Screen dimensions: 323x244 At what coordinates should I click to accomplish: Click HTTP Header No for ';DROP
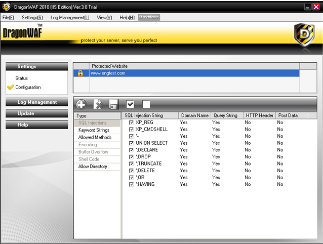(x=248, y=157)
